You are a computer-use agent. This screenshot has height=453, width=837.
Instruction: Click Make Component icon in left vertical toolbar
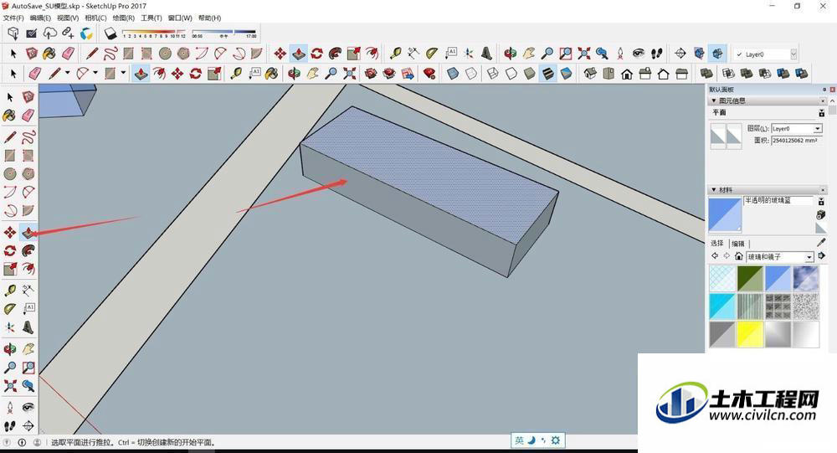click(28, 96)
